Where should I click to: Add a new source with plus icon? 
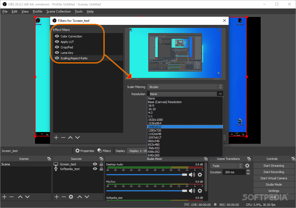pyautogui.click(x=57, y=197)
